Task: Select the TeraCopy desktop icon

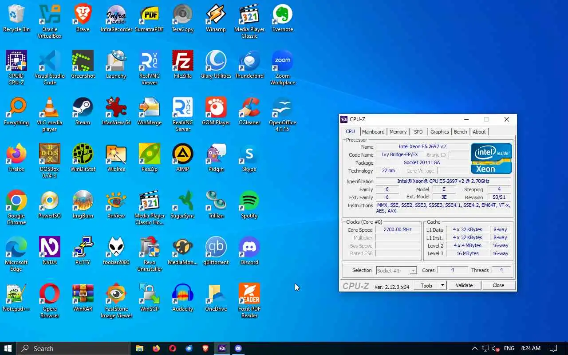Action: (x=183, y=18)
